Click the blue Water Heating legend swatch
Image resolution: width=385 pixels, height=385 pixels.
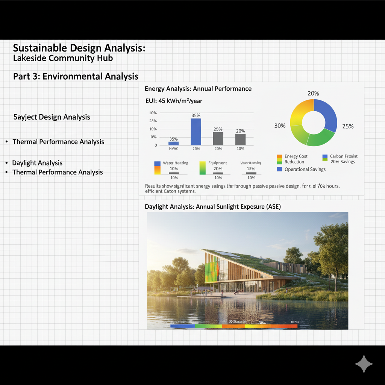click(x=157, y=164)
